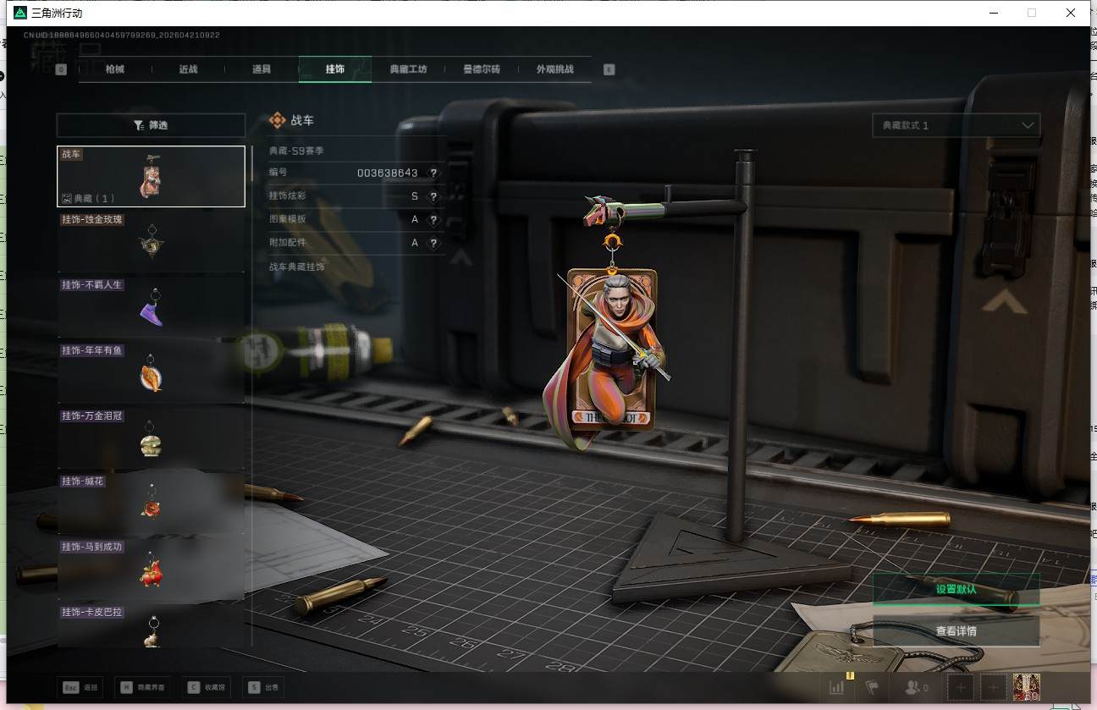Select the 战车 charm card
1097x710 pixels.
[151, 176]
